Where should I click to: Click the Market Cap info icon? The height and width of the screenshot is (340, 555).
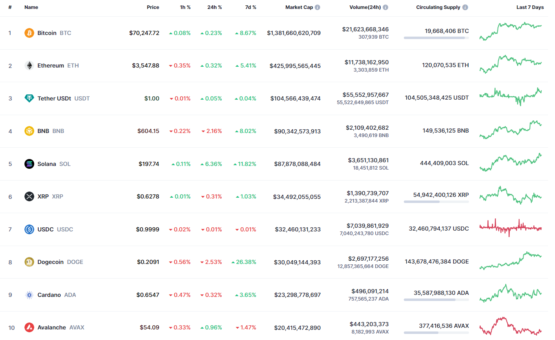[x=317, y=7]
